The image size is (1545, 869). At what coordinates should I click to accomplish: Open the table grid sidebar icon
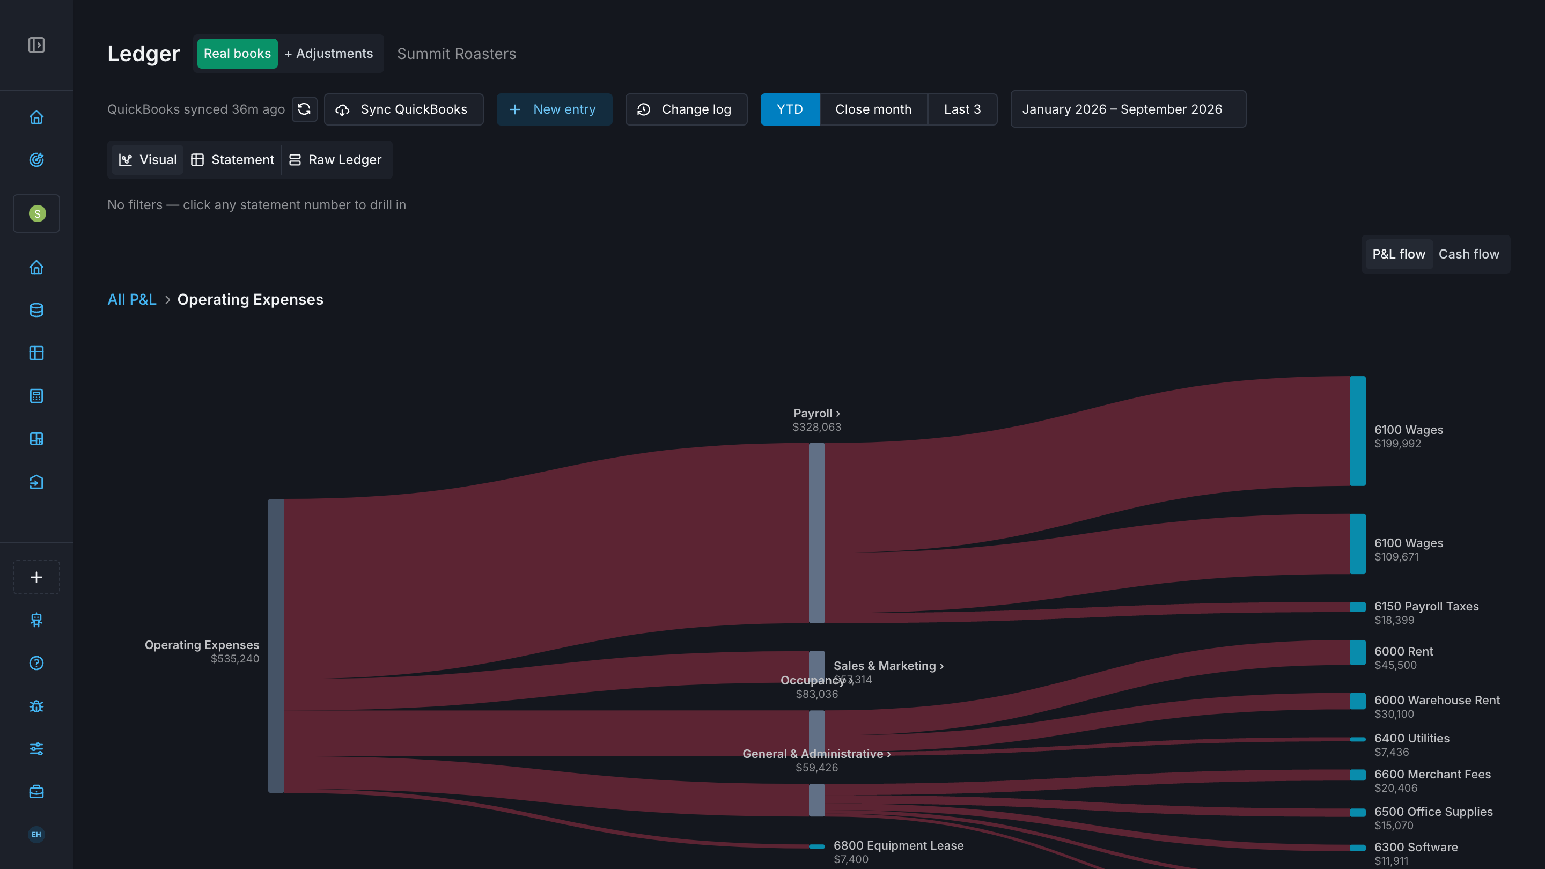point(36,354)
